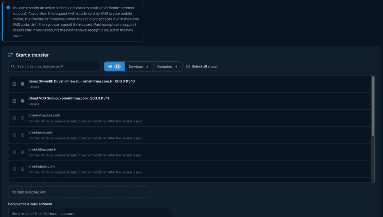Click the ornek-magaza.com domain name
Screen dimensions: 383x217
point(44,115)
